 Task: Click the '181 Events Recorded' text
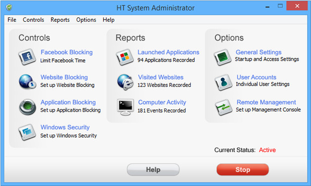(x=162, y=111)
